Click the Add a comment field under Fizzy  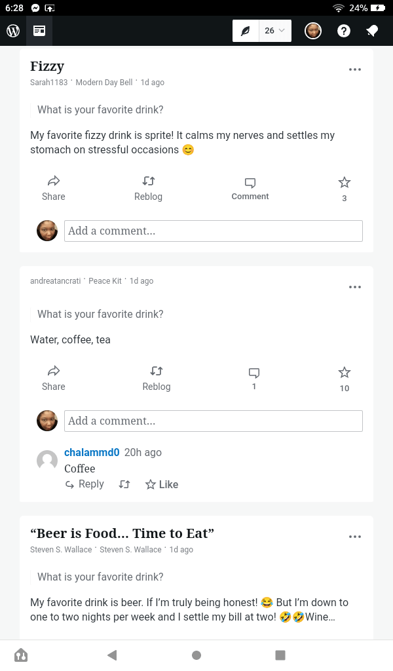click(x=213, y=231)
